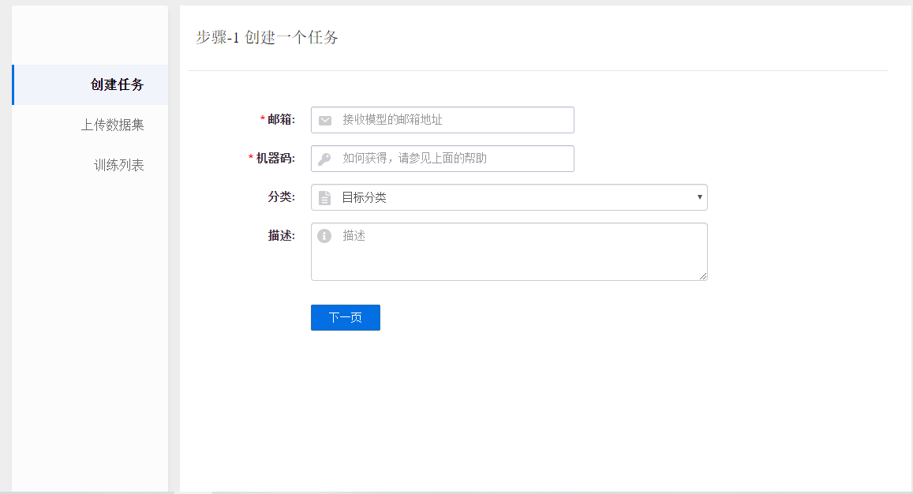The width and height of the screenshot is (913, 494).
Task: Select the 目标分类 text in category combo box
Action: (364, 198)
